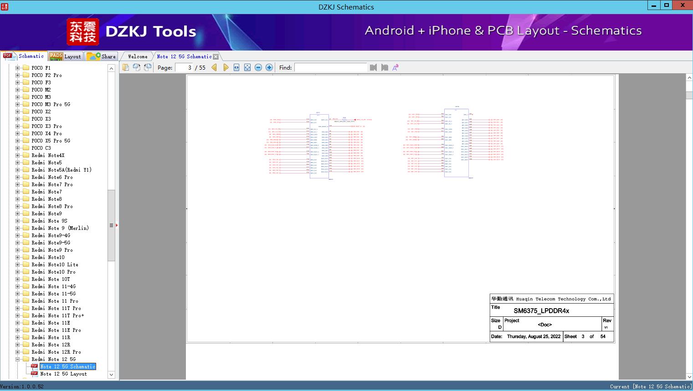The image size is (693, 391).
Task: Select the Redmi Note 11E Pro folder
Action: pos(56,330)
